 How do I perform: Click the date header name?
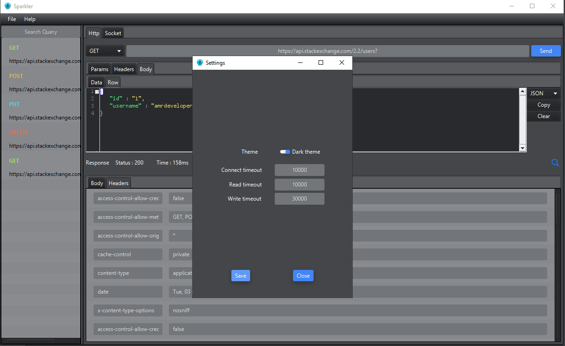(x=128, y=292)
